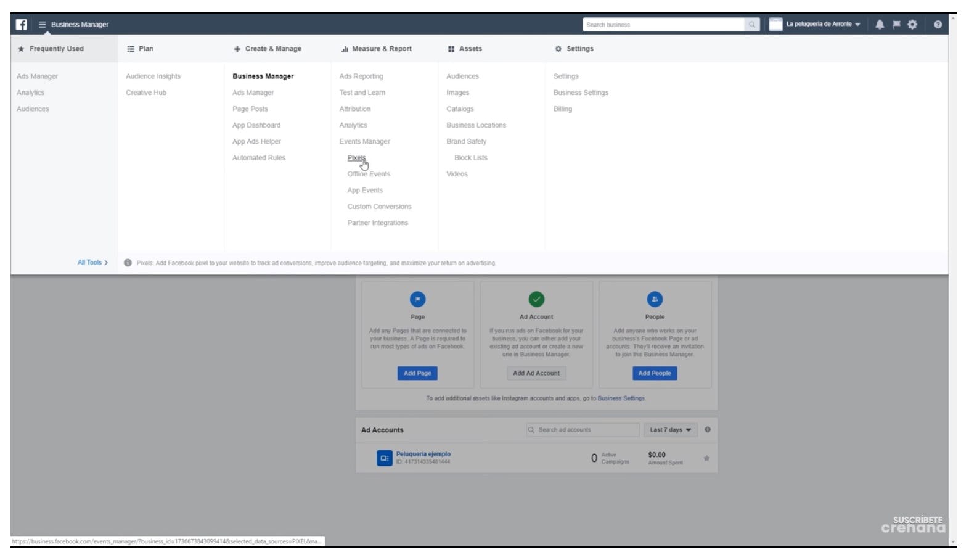This screenshot has width=969, height=560.
Task: Open Audience Insights from Plan column
Action: pos(153,76)
